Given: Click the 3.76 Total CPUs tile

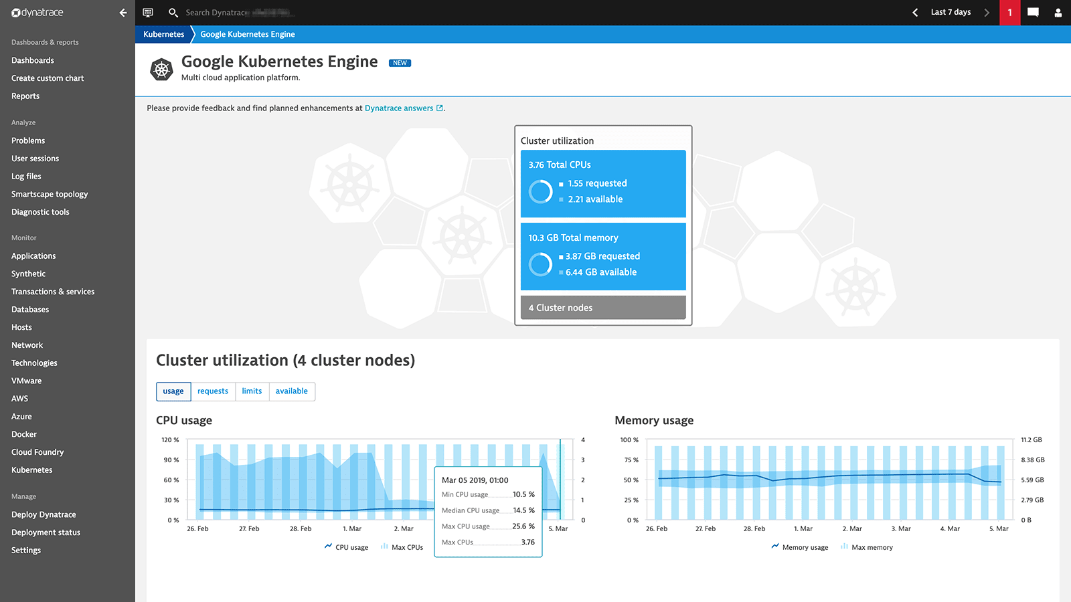Looking at the screenshot, I should (603, 183).
